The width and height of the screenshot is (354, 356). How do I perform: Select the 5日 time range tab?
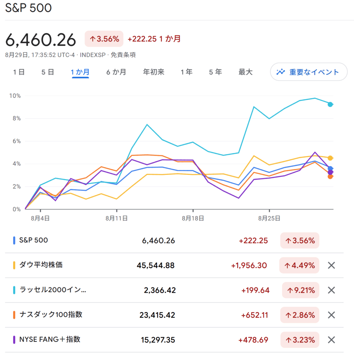click(48, 72)
